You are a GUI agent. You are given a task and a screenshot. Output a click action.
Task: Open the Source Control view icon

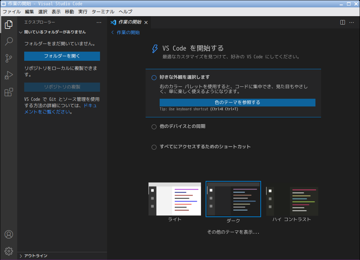pyautogui.click(x=9, y=58)
